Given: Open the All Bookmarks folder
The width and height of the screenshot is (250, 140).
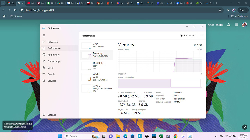Looking at the screenshot, I should click(x=239, y=16).
